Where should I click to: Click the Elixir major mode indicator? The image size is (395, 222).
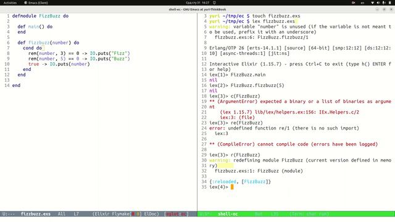point(101,214)
